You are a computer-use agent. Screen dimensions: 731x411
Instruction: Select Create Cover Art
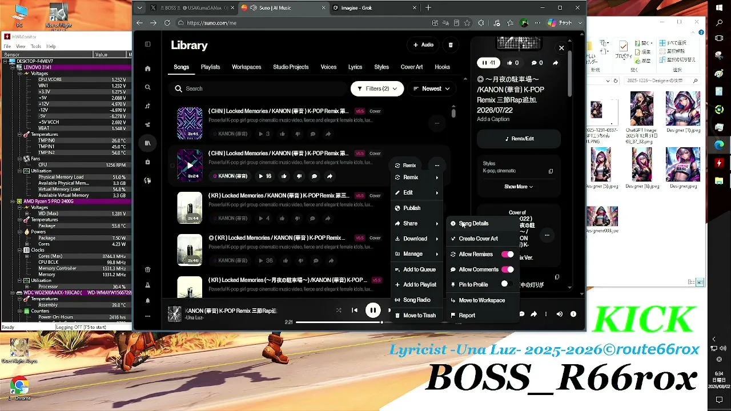(483, 239)
